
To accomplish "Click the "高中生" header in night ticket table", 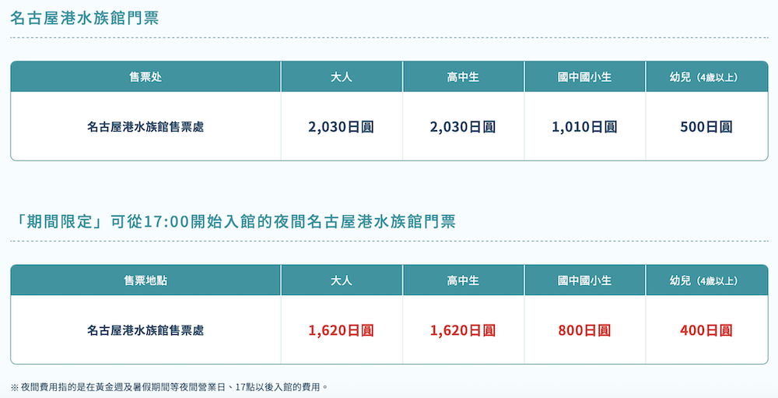I will [x=463, y=280].
